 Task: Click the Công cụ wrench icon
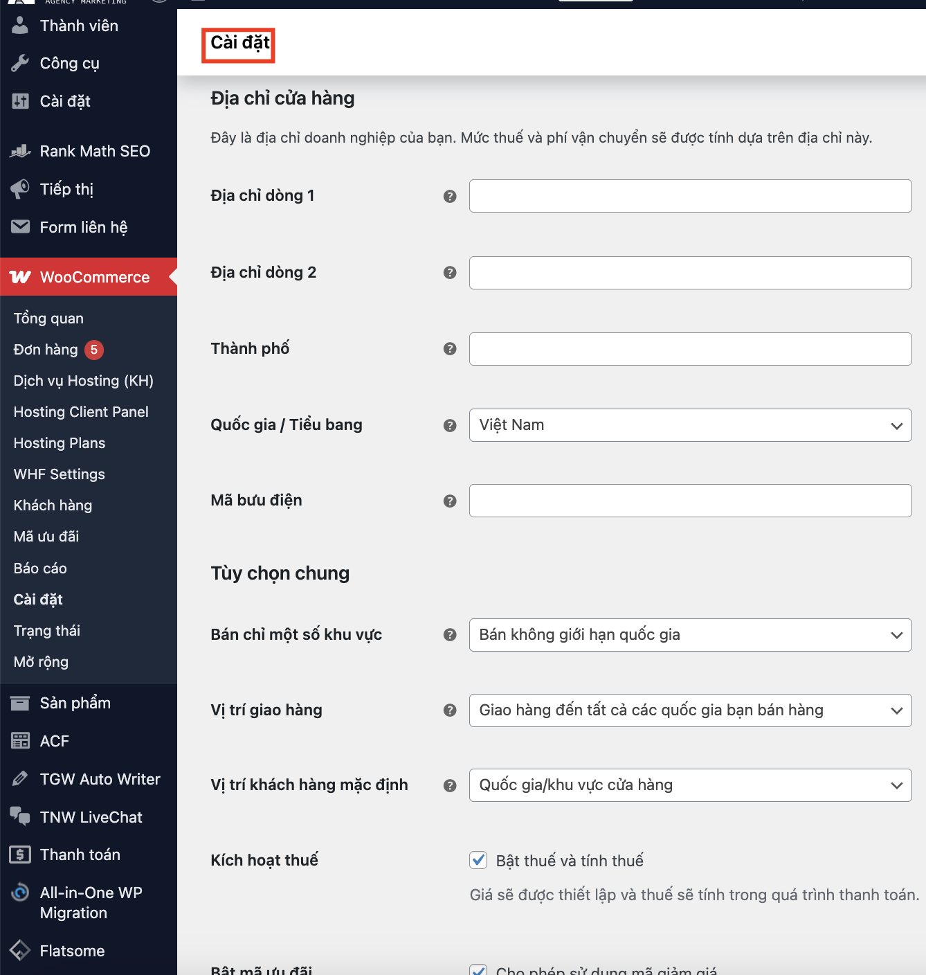[20, 64]
